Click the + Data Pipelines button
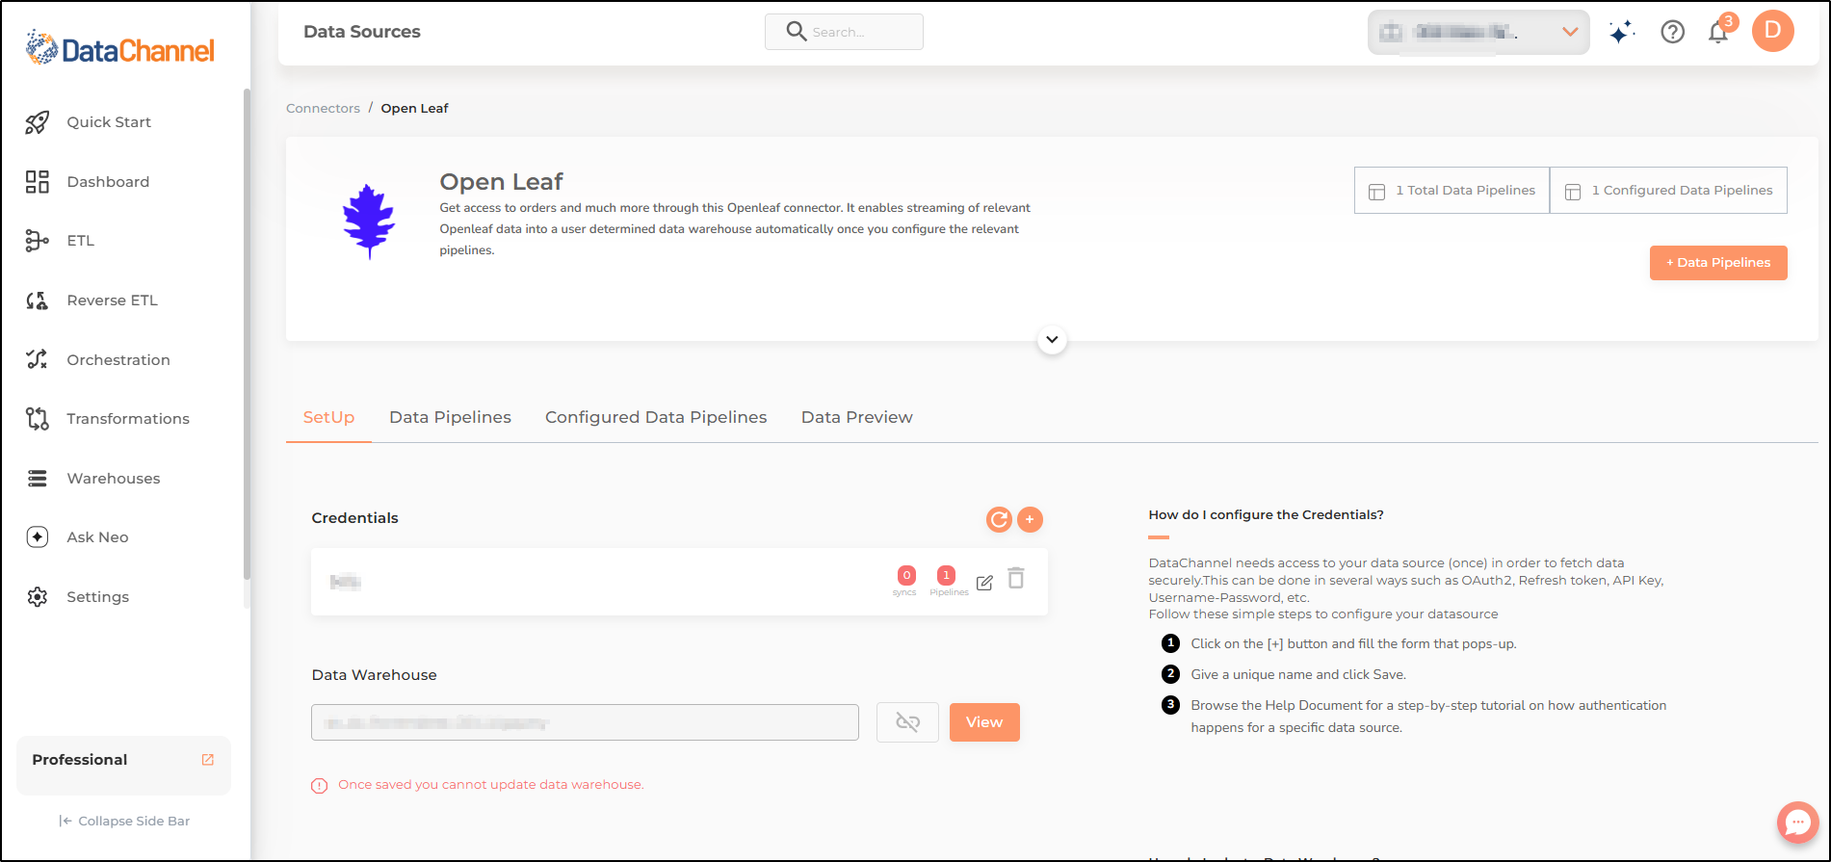Image resolution: width=1831 pixels, height=862 pixels. click(x=1718, y=263)
